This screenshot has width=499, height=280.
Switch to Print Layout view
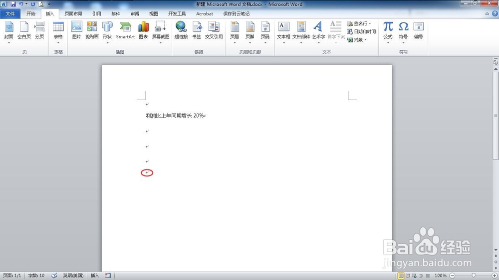click(x=401, y=276)
